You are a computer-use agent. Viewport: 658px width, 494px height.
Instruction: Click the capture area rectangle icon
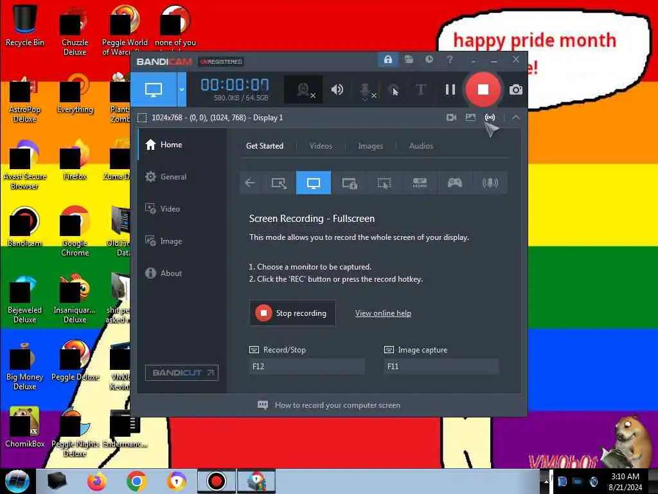pos(142,118)
